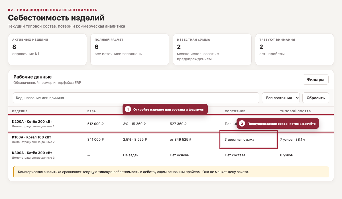The image size is (342, 199).
Task: Open the Все состояния dropdown
Action: click(281, 98)
